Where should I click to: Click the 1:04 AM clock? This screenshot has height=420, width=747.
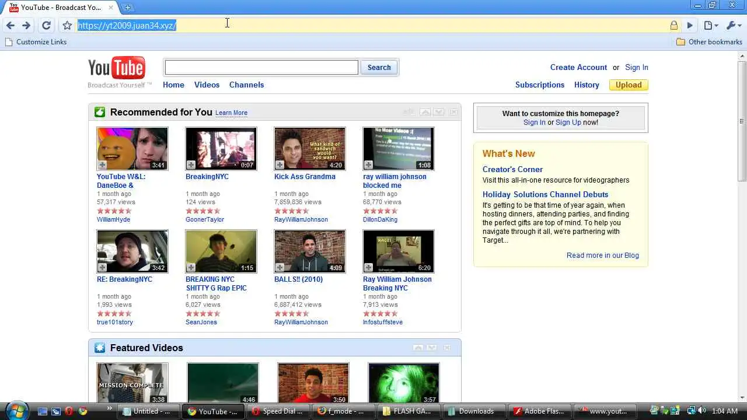725,411
